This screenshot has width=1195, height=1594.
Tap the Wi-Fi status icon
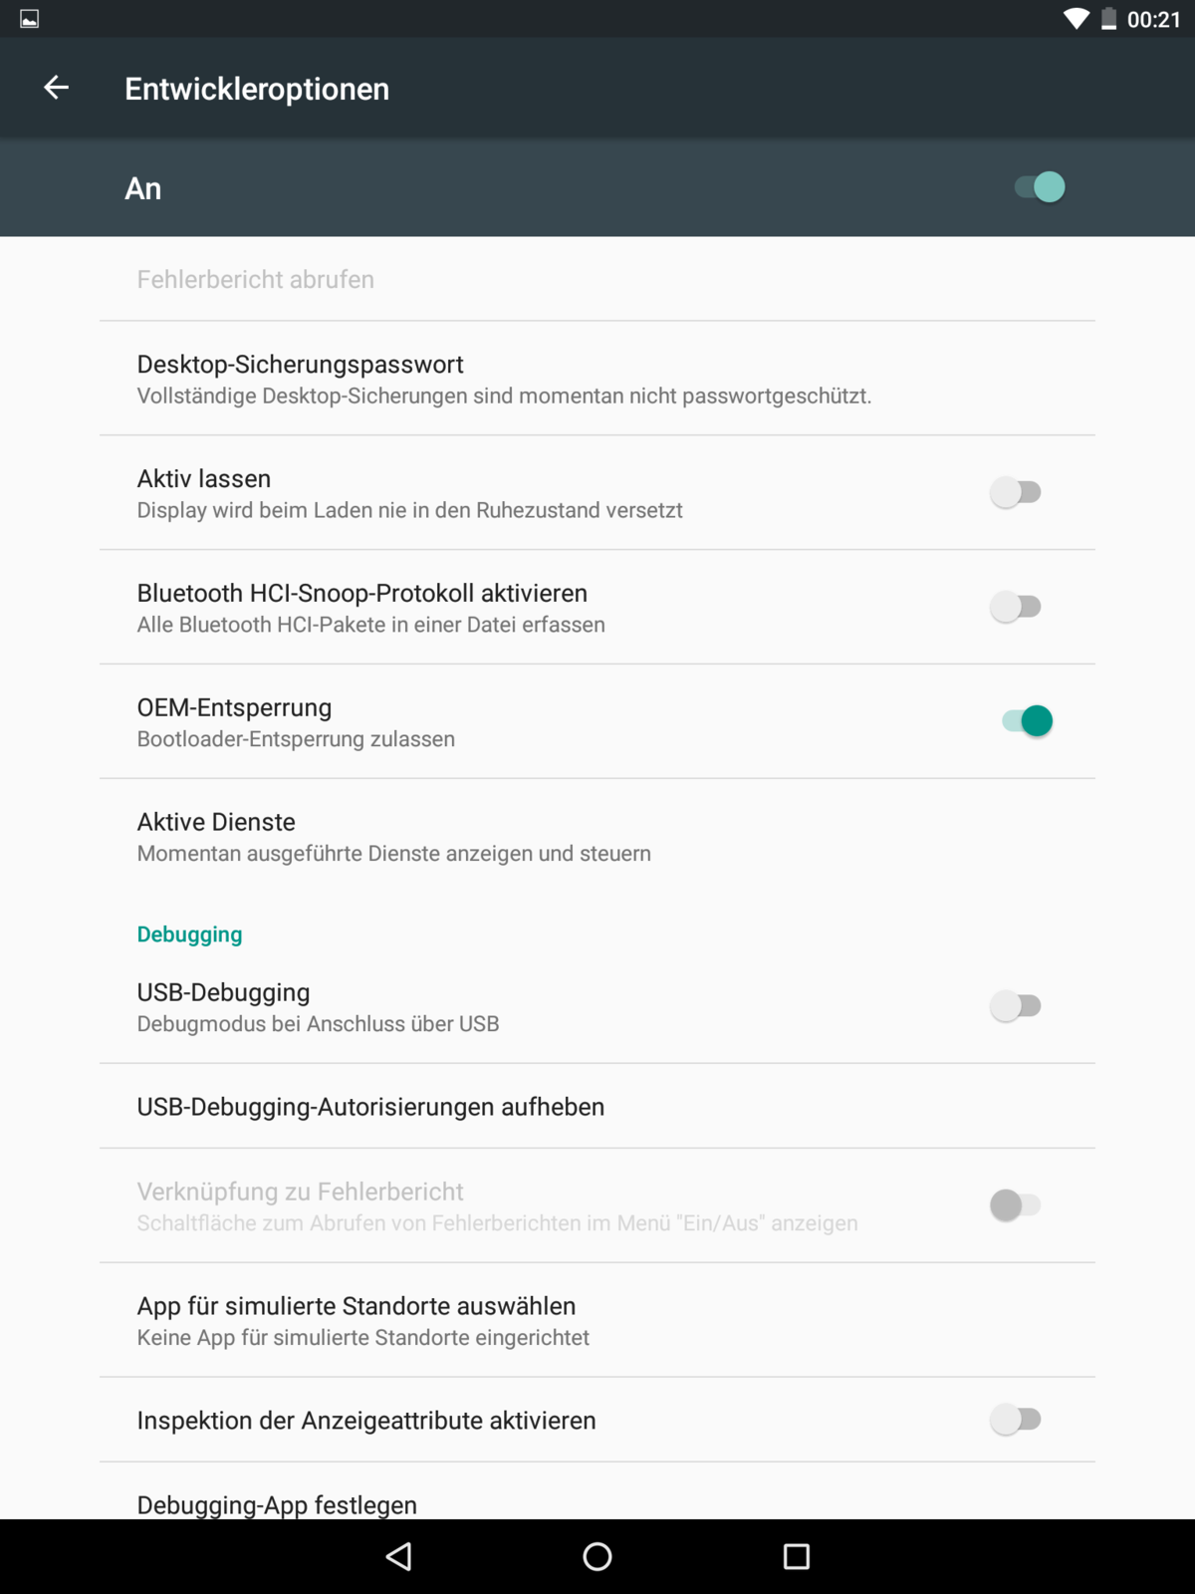pos(1076,19)
